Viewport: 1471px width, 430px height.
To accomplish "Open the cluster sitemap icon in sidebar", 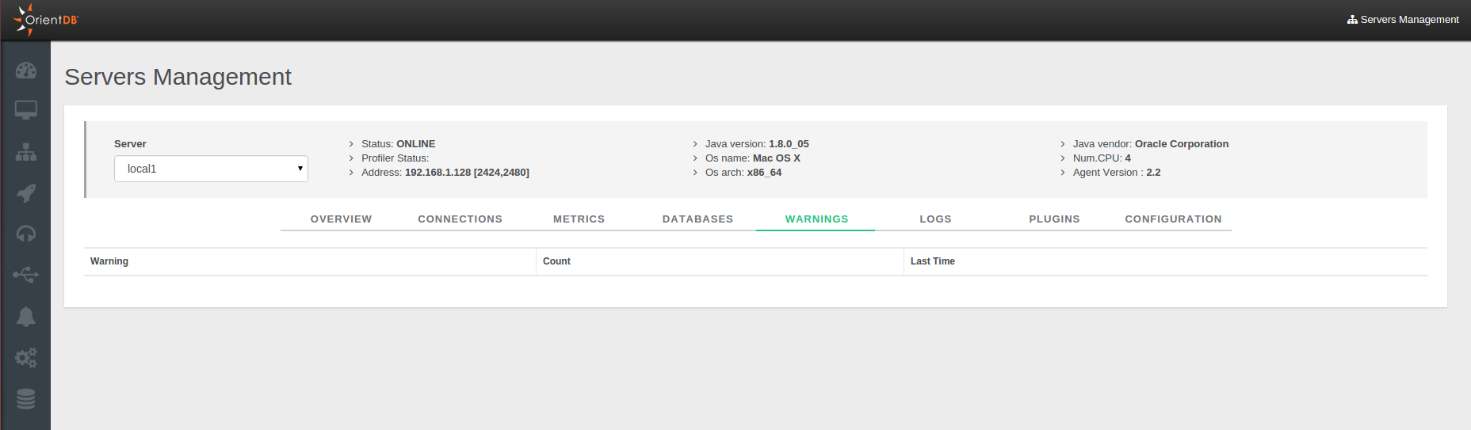I will pos(25,152).
